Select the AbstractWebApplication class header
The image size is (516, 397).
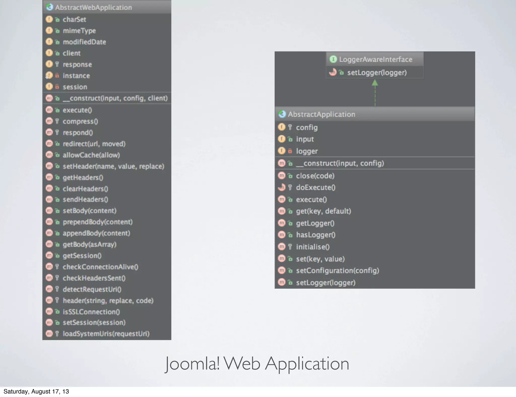[107, 7]
